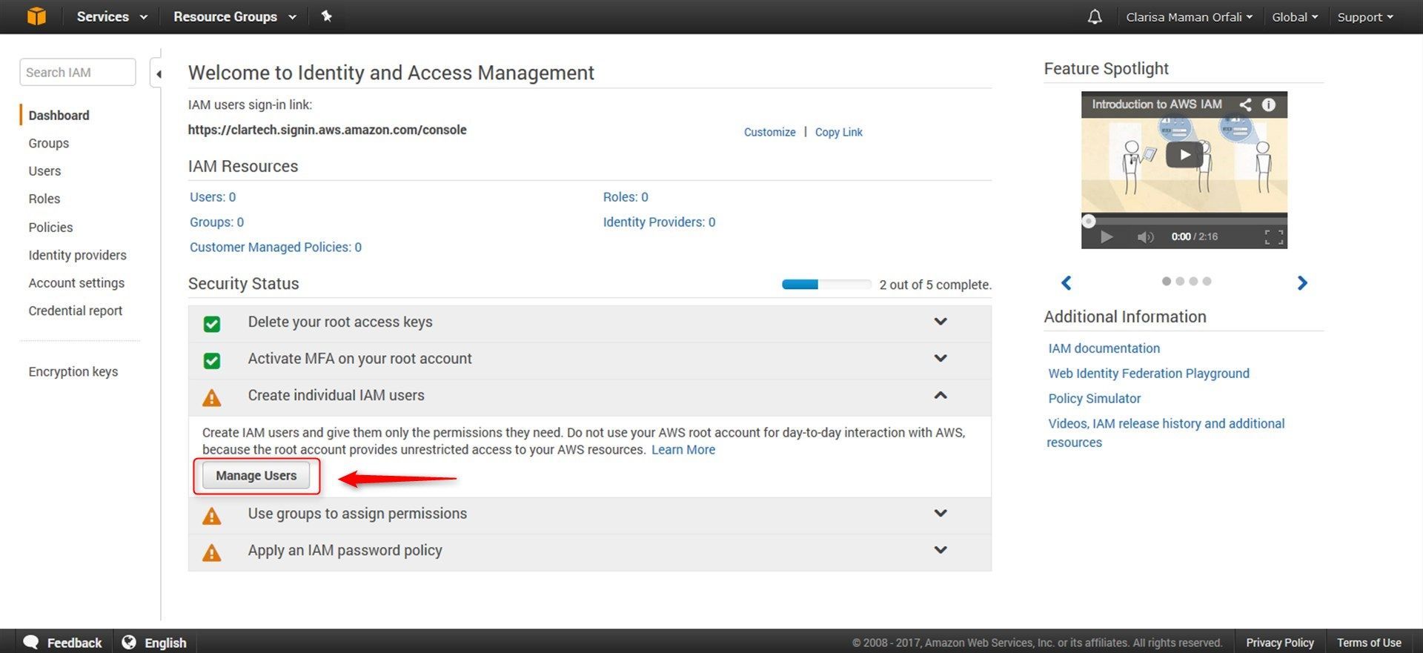The image size is (1423, 653).
Task: Open Videos, IAM release history resources link
Action: pos(1166,433)
